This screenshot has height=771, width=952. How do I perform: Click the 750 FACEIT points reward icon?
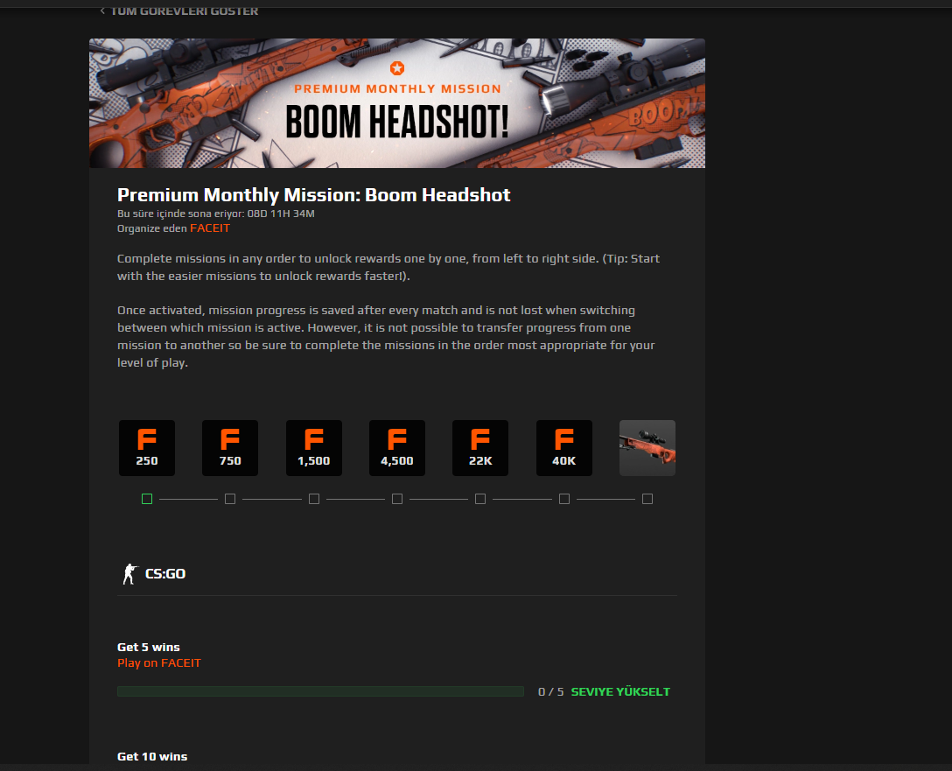click(230, 448)
